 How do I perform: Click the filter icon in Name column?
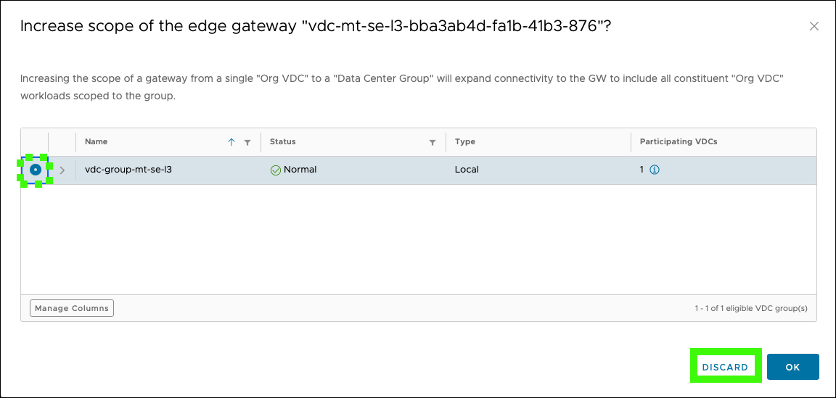[x=247, y=142]
